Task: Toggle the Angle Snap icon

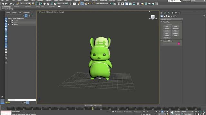Action: point(82,4)
